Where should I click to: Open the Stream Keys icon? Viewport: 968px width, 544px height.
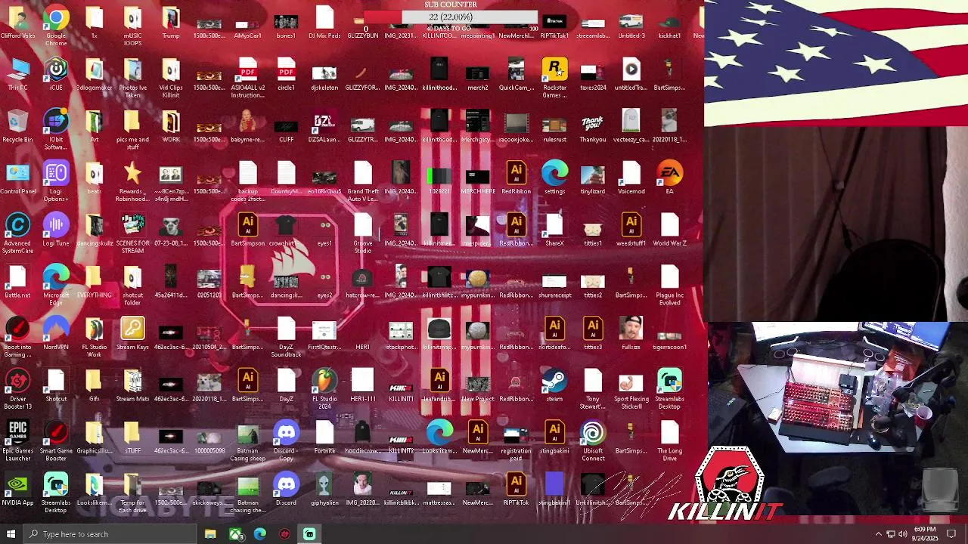(132, 335)
